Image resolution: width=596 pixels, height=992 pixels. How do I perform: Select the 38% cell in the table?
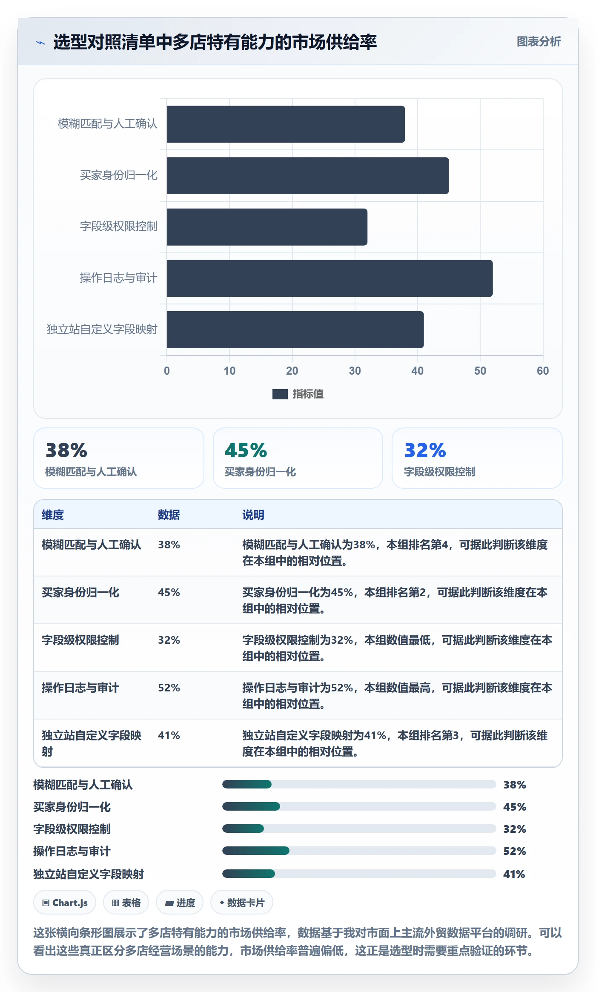(x=169, y=545)
